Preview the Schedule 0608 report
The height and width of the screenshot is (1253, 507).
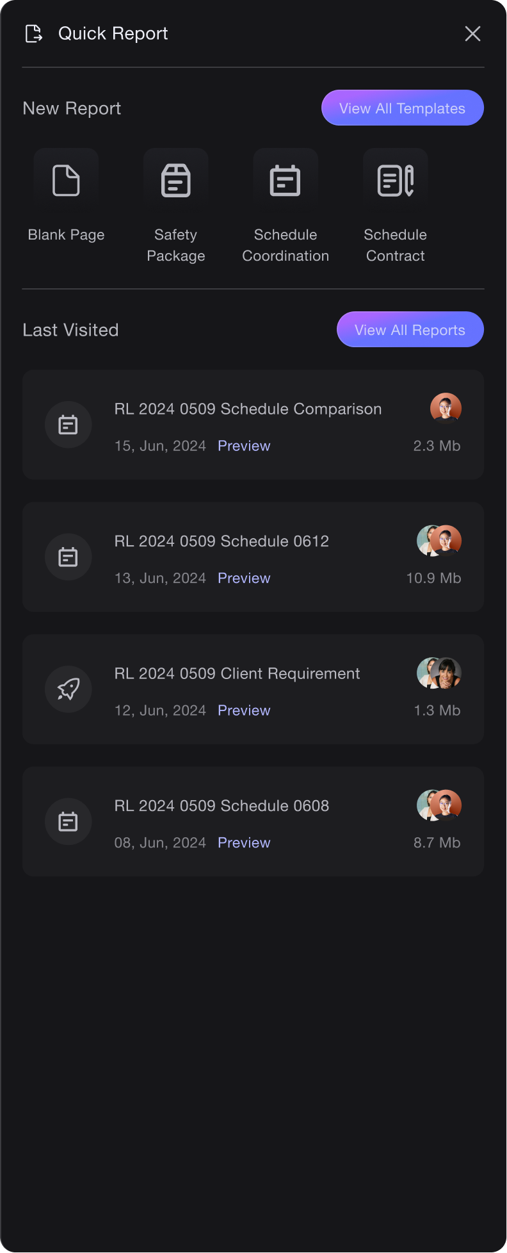(244, 843)
